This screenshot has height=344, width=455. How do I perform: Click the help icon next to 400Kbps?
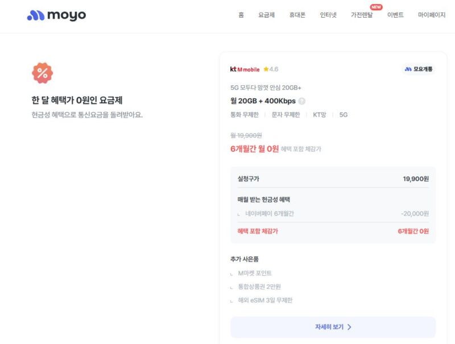(x=302, y=101)
